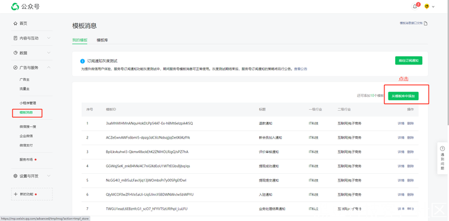
Task: View 详情 for 提现提交通知 template
Action: 401,180
